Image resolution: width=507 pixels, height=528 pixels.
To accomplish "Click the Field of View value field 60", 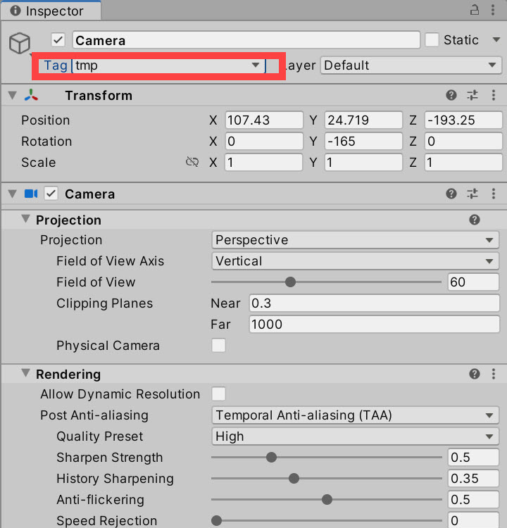I will tap(473, 282).
